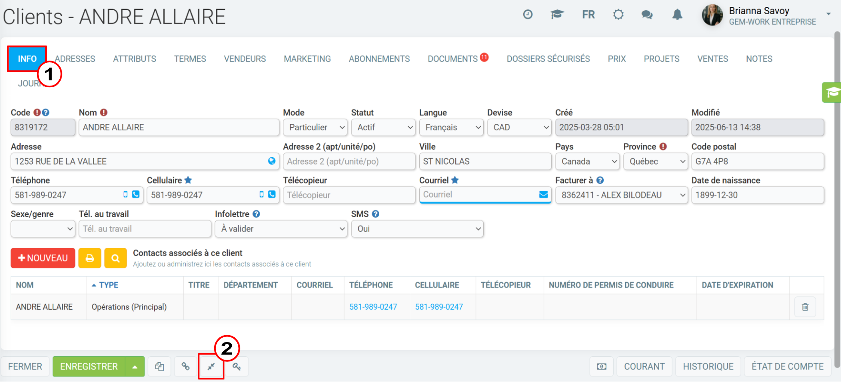
Task: Open the Mode dropdown showing Particulier
Action: (x=315, y=127)
